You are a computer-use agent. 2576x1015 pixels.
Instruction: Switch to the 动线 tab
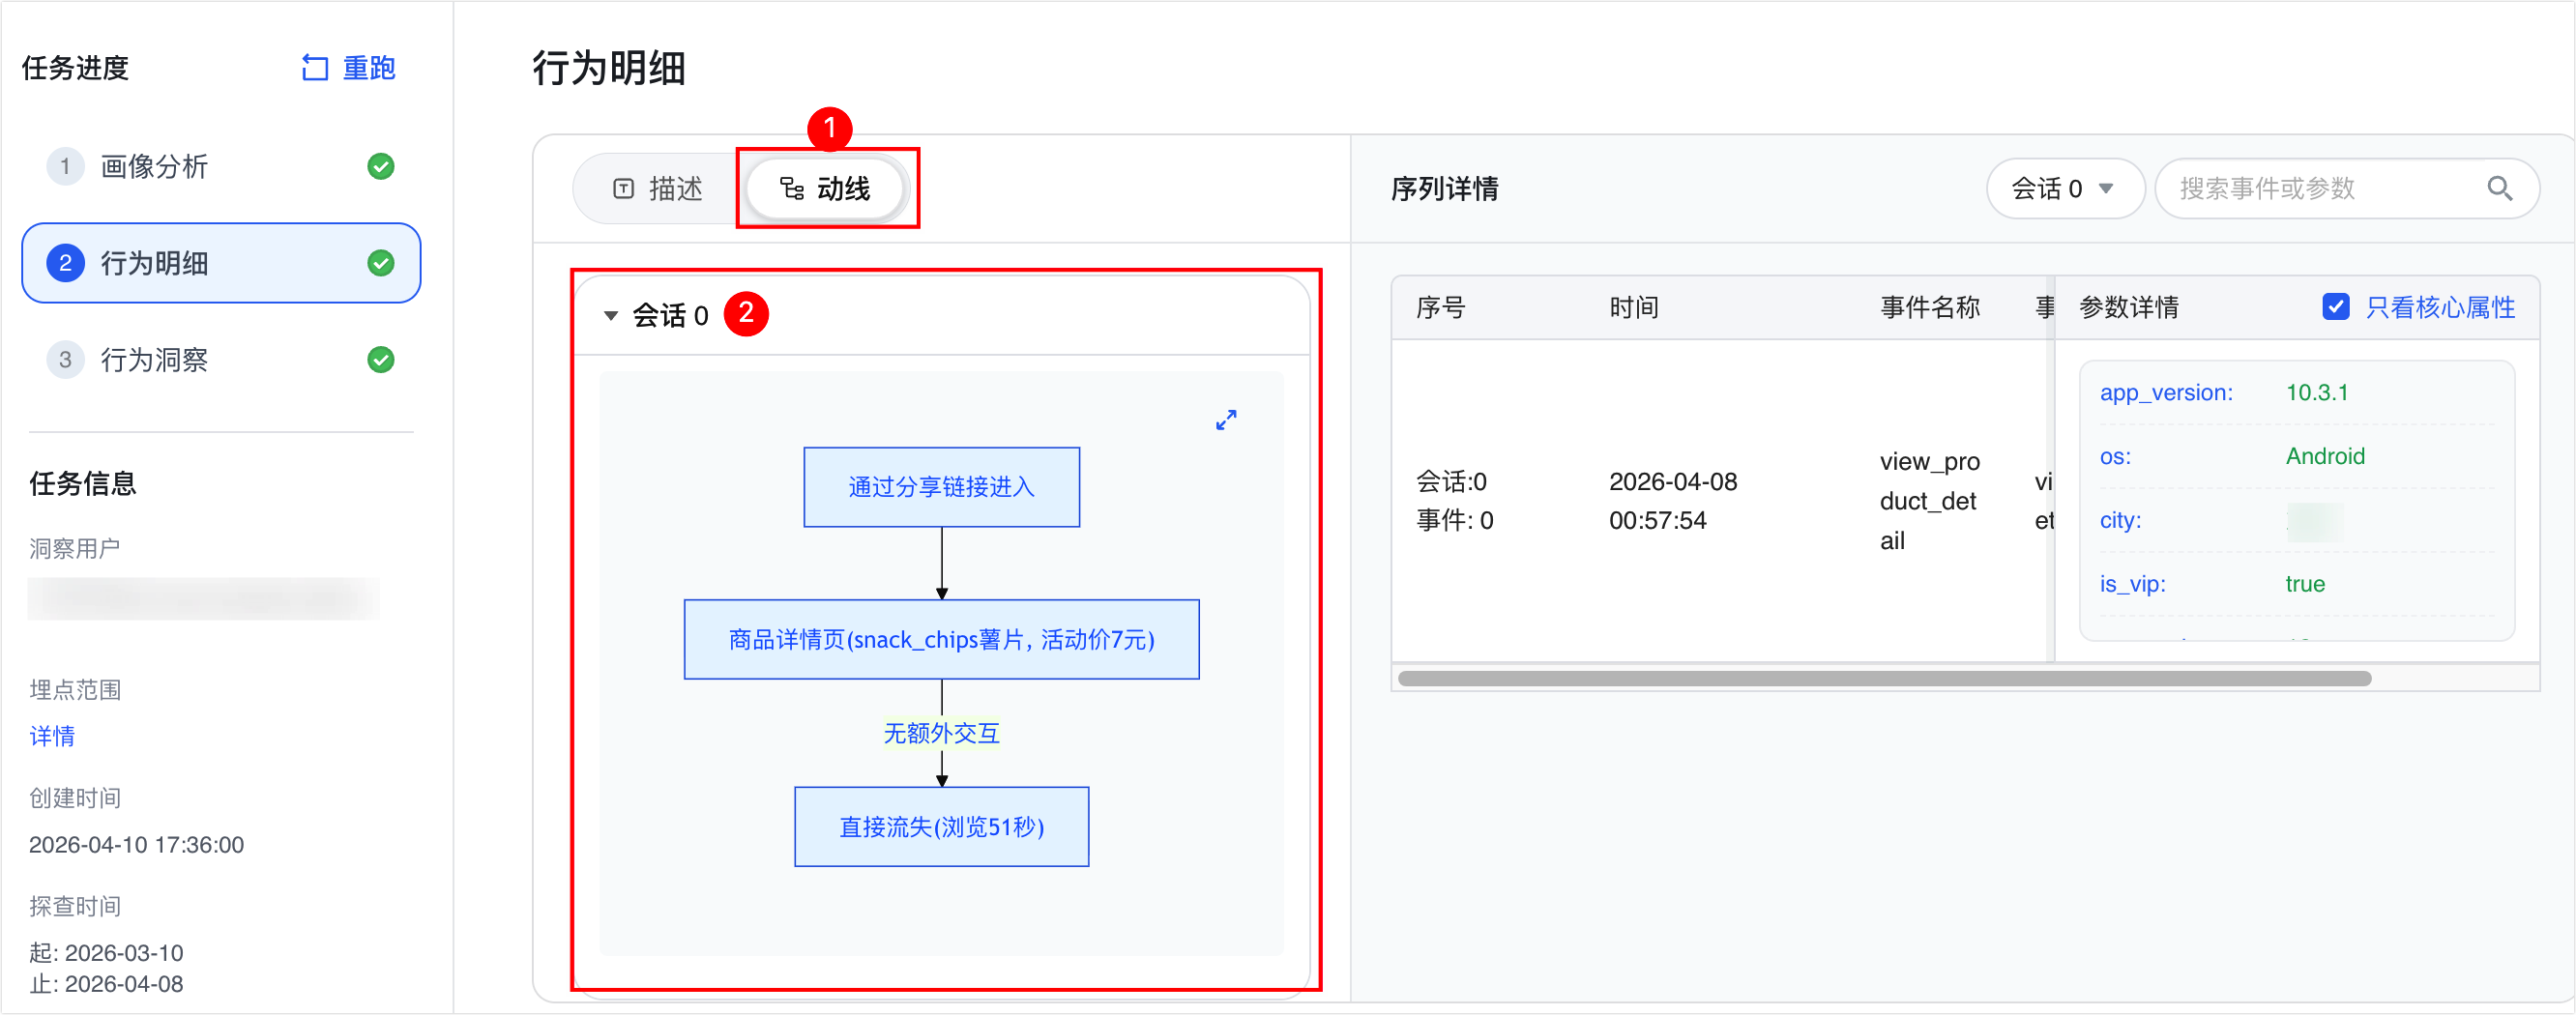[826, 189]
